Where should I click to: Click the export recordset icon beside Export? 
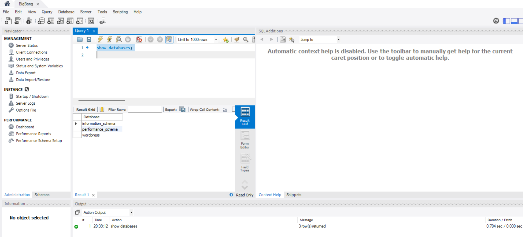click(182, 109)
